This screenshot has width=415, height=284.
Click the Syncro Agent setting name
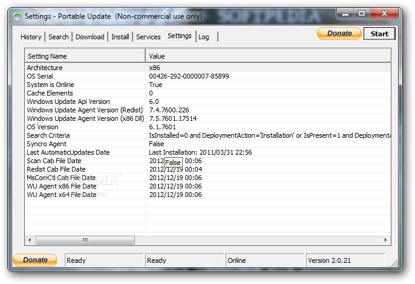(47, 144)
